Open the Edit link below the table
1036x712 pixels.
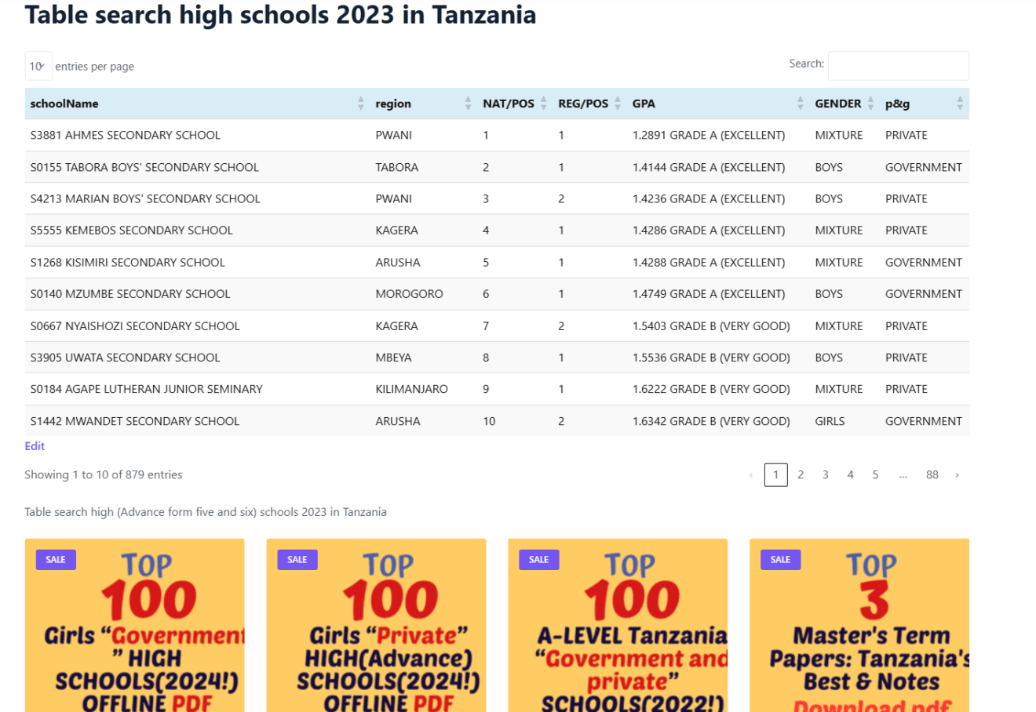click(35, 445)
